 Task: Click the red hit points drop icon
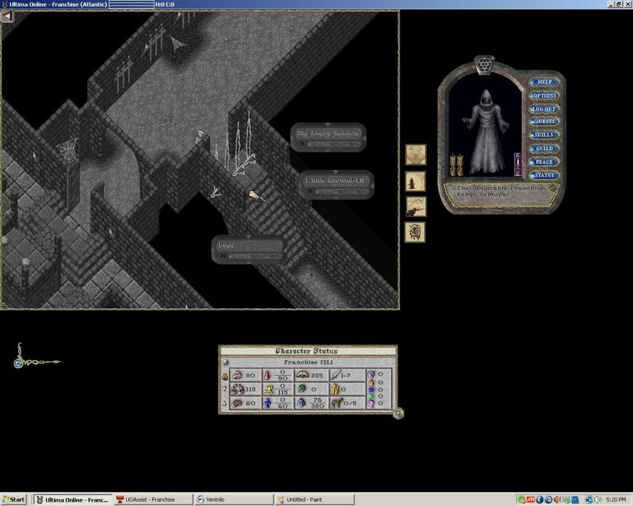tap(267, 376)
